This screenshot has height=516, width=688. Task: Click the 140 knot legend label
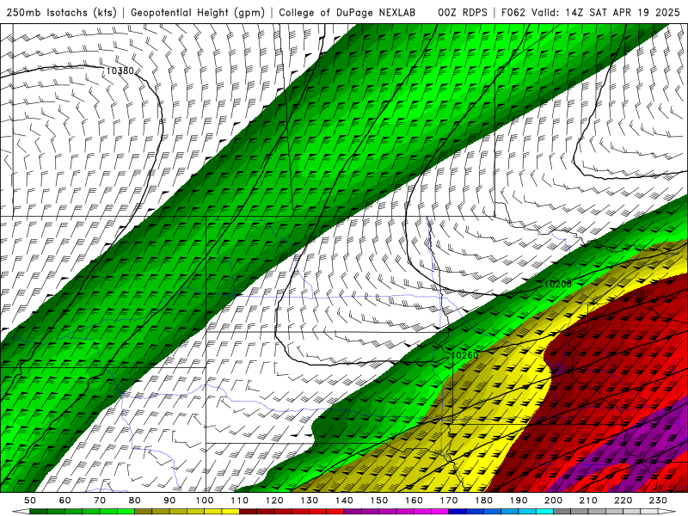345,501
